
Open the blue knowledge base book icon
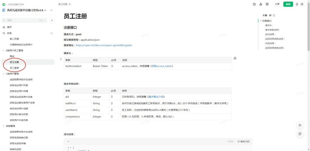click(4, 10)
